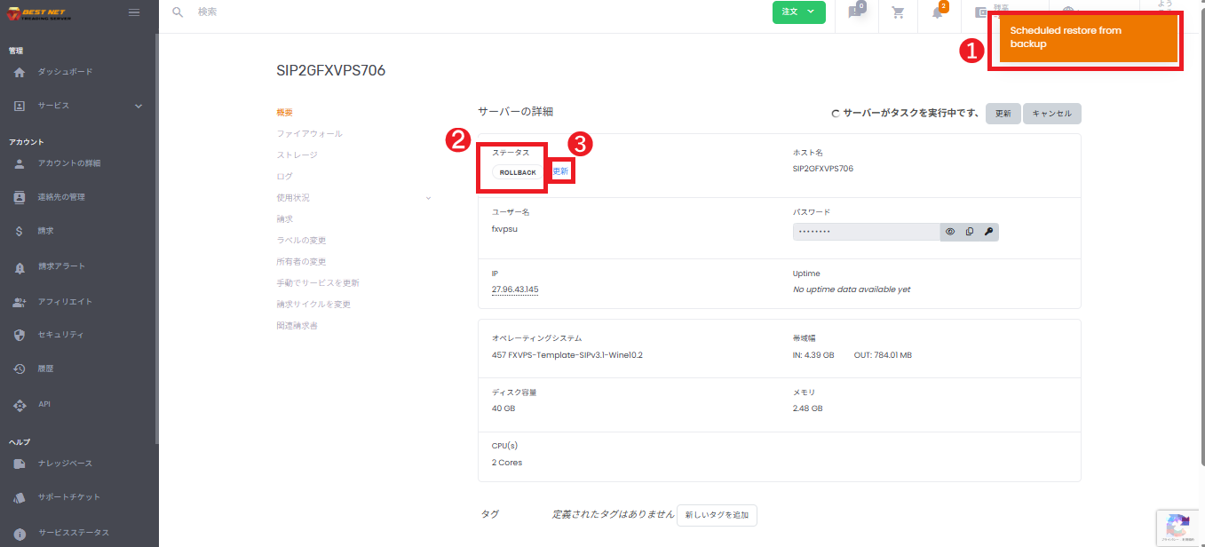Show the password with the eye toggle

pyautogui.click(x=949, y=231)
